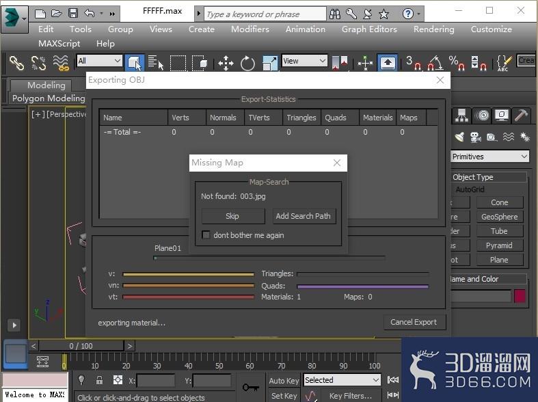
Task: Toggle the Angle Snap icon
Action: [435, 63]
